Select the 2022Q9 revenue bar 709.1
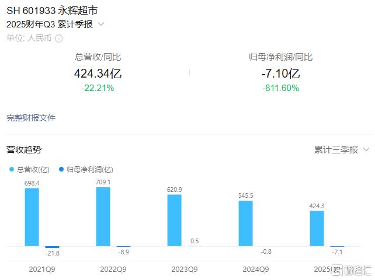The height and width of the screenshot is (280, 375). pos(103,216)
